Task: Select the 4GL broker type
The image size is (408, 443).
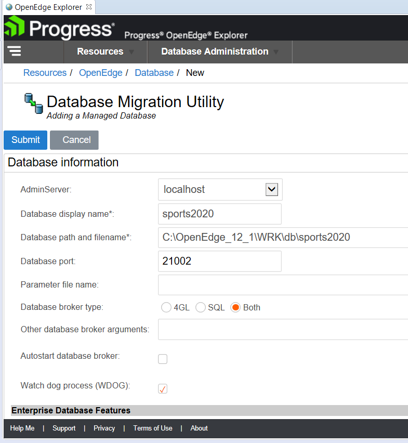Action: click(x=166, y=307)
